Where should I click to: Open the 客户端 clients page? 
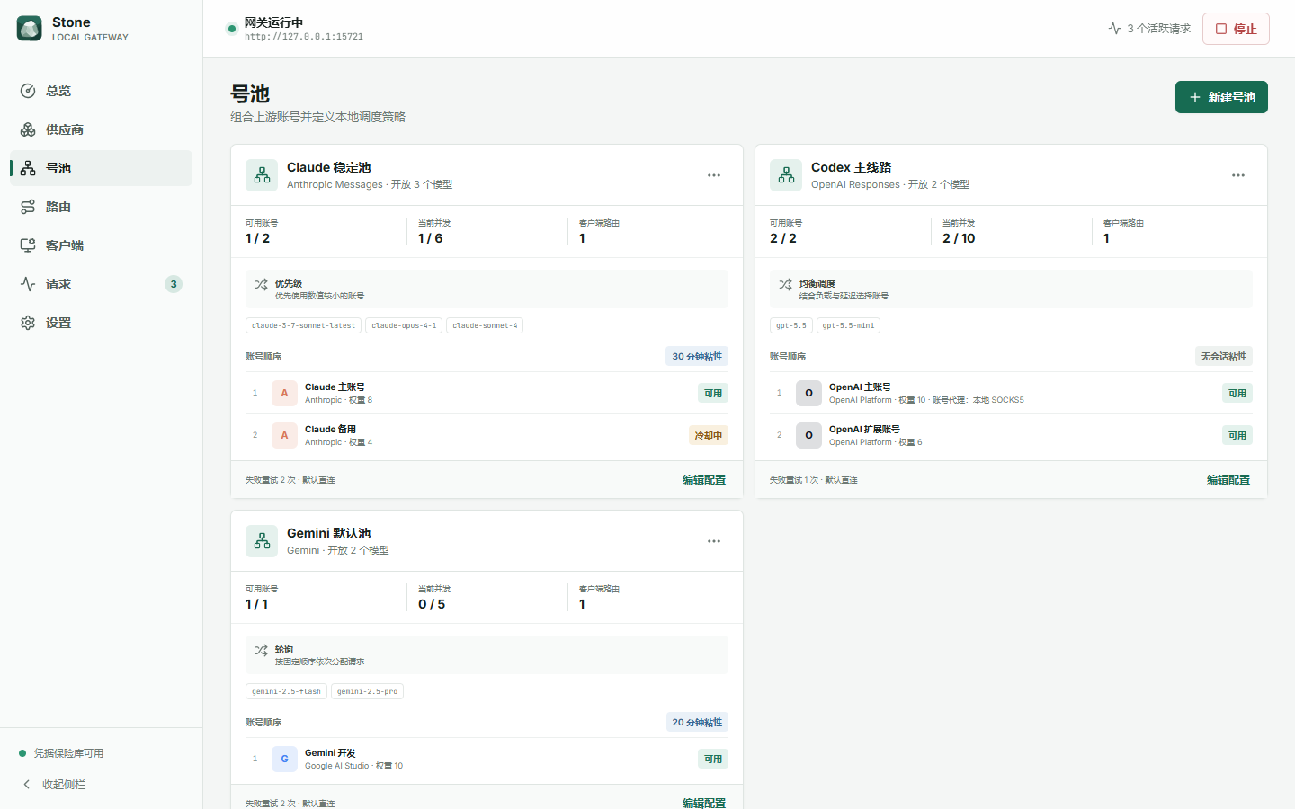[101, 245]
